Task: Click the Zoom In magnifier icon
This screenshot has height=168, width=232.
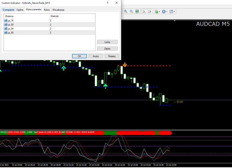Action: click(x=126, y=12)
